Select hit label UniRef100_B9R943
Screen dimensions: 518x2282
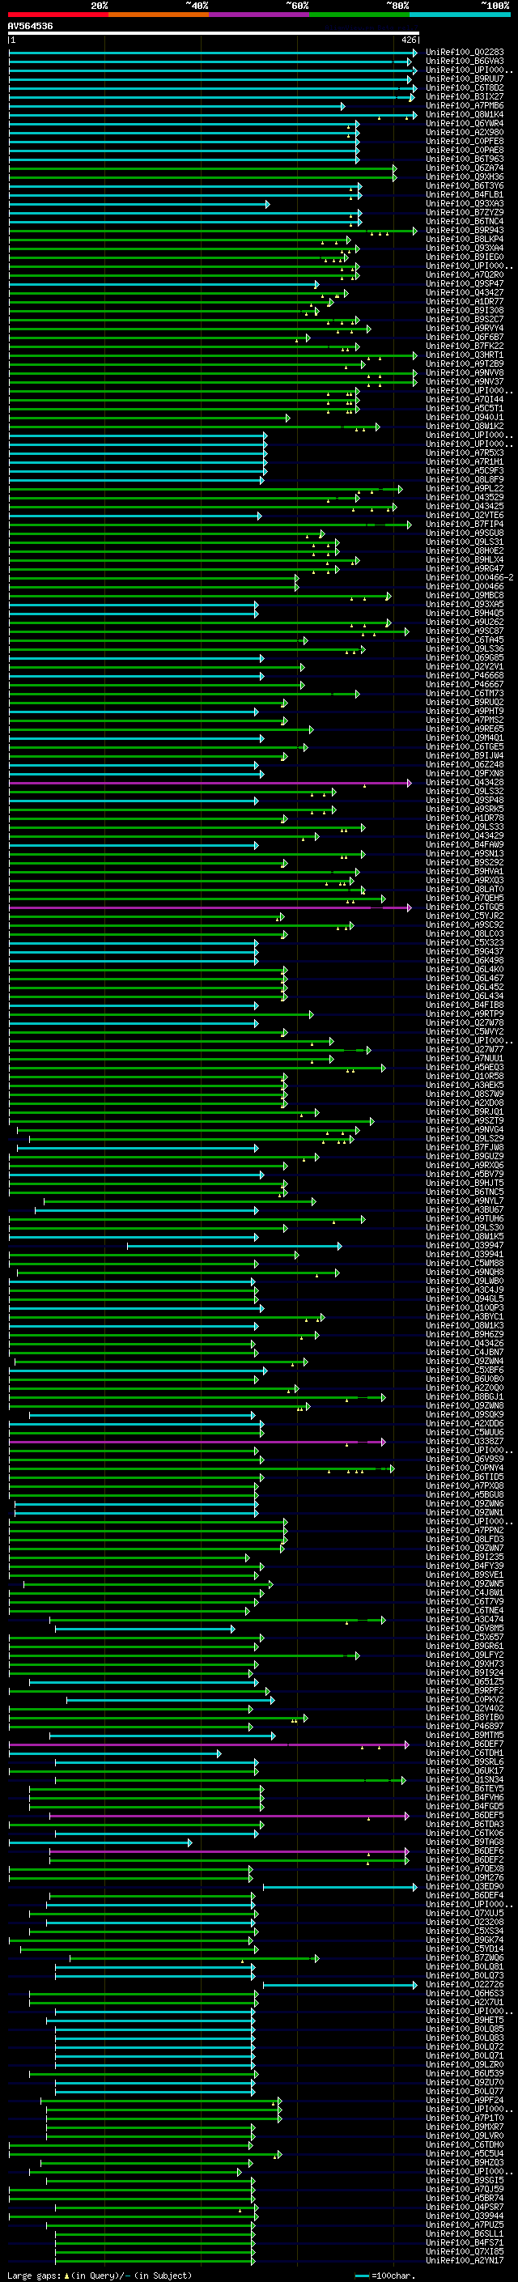pyautogui.click(x=465, y=231)
